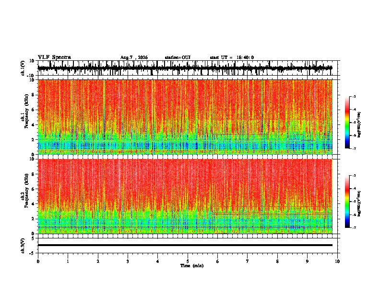Click the "ch.1 Frequency (kHz)" axis label
The width and height of the screenshot is (380, 293).
pyautogui.click(x=24, y=111)
